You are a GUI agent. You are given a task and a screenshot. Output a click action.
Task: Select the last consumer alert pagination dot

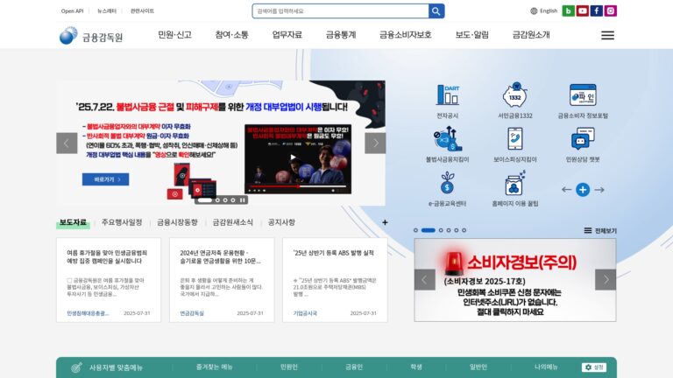[x=464, y=230]
